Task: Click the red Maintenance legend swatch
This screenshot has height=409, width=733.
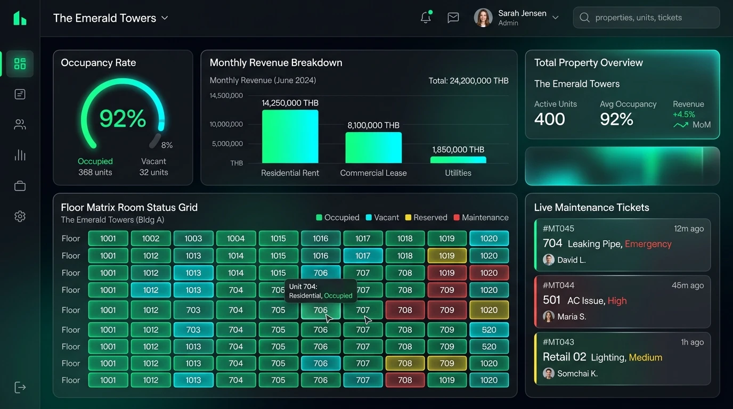Action: [457, 217]
